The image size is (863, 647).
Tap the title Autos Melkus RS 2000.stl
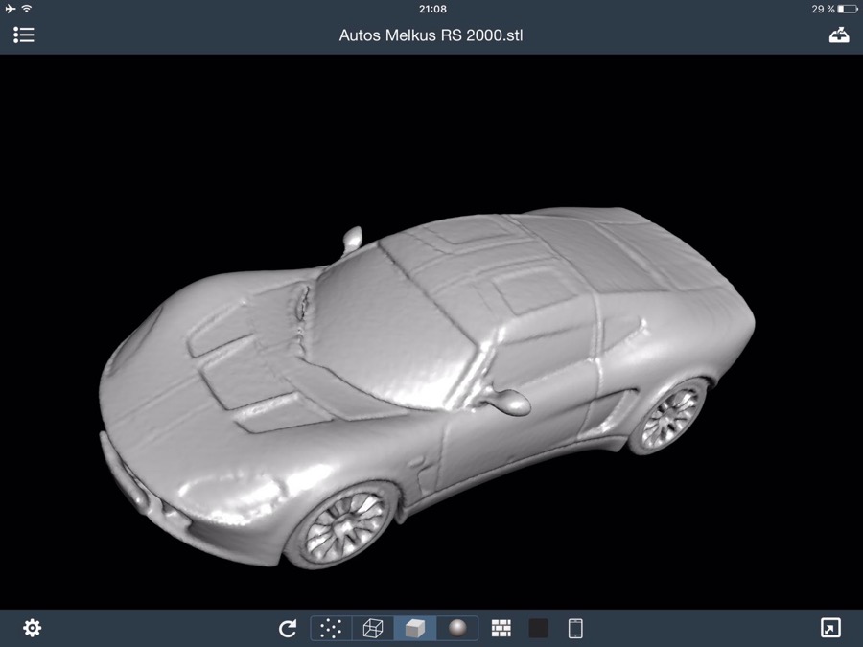[x=431, y=35]
